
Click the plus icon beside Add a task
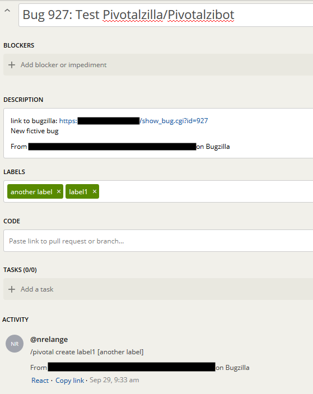(x=12, y=289)
